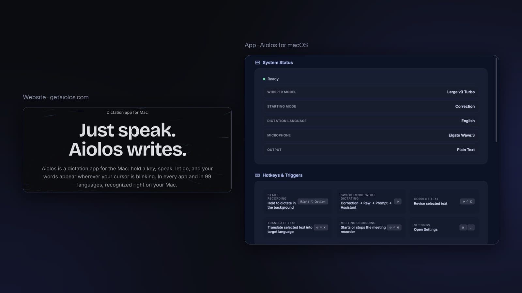Click the Switch Mode While Dictating hotkey badge
522x293 pixels.
click(398, 202)
